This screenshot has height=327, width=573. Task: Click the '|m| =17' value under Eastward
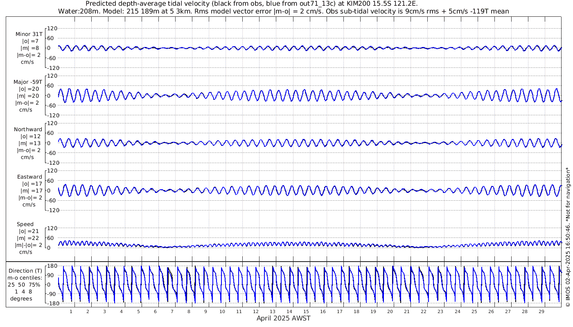(30, 190)
